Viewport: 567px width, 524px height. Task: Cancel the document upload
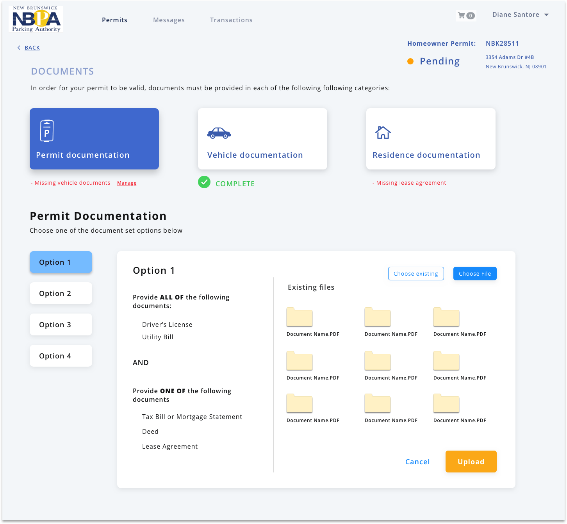click(417, 462)
